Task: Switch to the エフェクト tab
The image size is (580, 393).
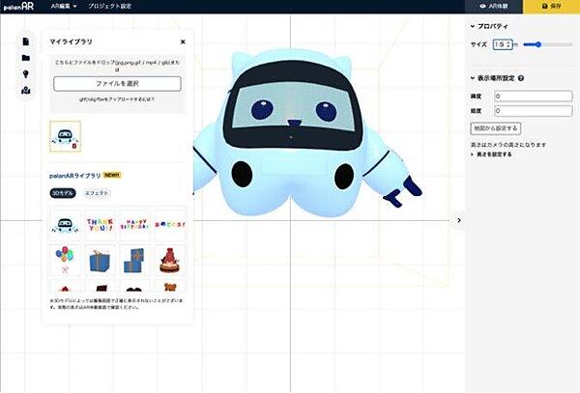Action: [97, 193]
